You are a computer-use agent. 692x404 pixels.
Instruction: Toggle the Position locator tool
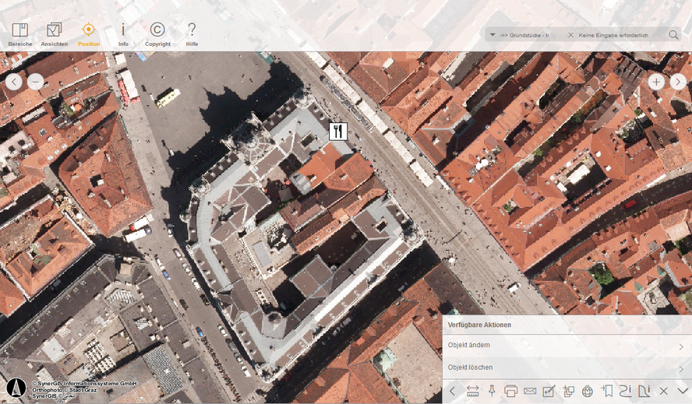[88, 34]
